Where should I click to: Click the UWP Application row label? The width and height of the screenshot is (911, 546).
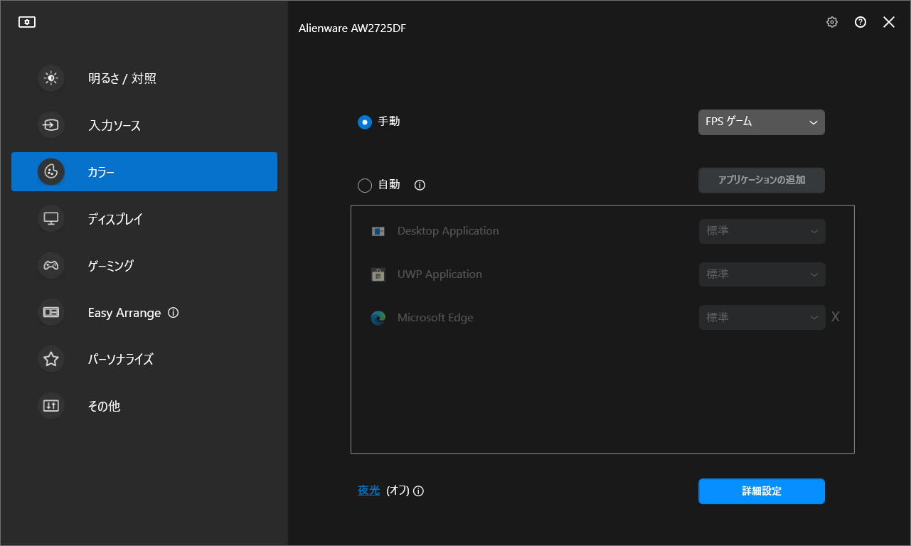439,274
